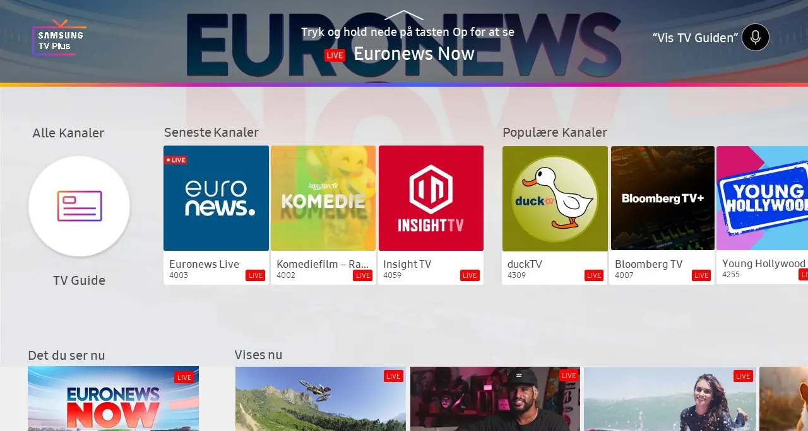Click the "Tryk og hold nede" hint text

point(408,32)
